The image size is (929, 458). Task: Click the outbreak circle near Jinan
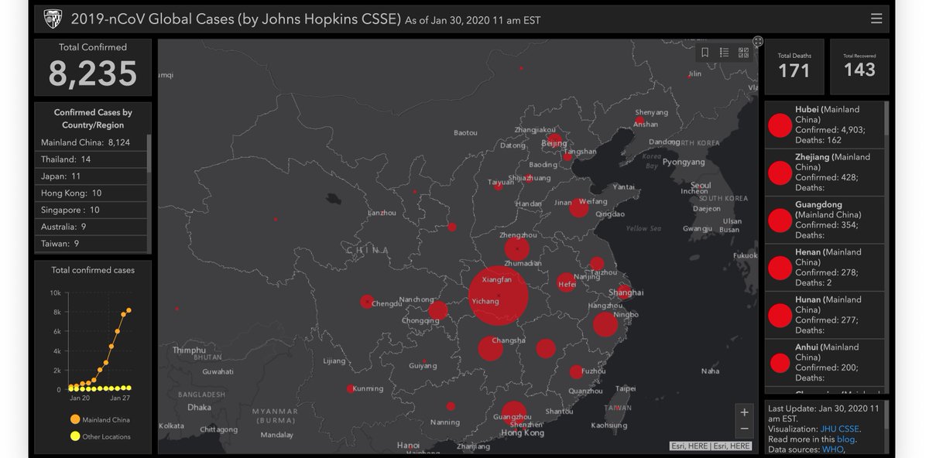click(x=579, y=207)
